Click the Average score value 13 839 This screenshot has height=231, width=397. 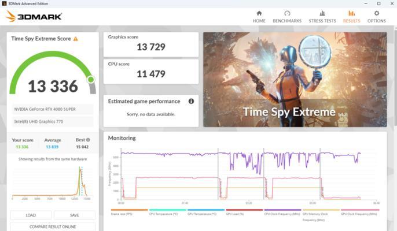tap(52, 147)
